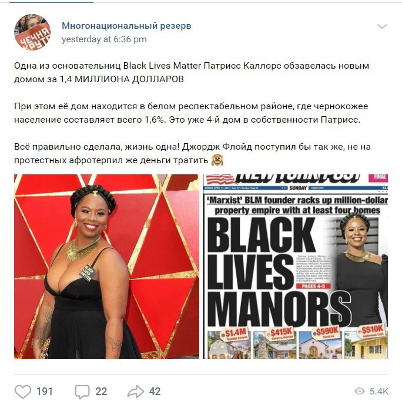Open comments via the speech bubble icon
This screenshot has width=402, height=405.
tap(82, 392)
